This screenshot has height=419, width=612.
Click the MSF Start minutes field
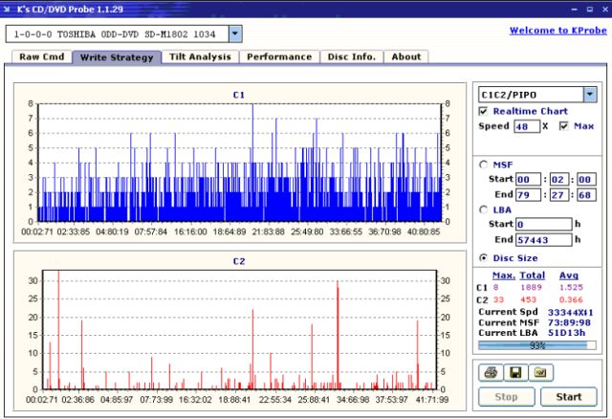click(528, 179)
